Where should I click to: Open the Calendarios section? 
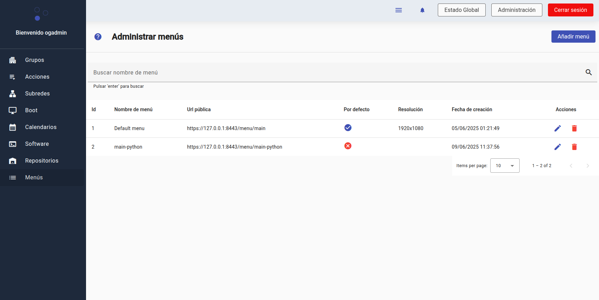coord(41,127)
